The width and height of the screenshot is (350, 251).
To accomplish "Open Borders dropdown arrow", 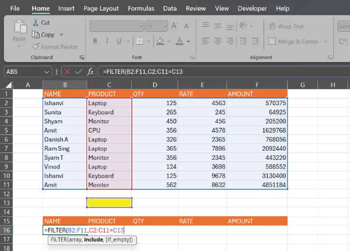I will click(x=148, y=42).
